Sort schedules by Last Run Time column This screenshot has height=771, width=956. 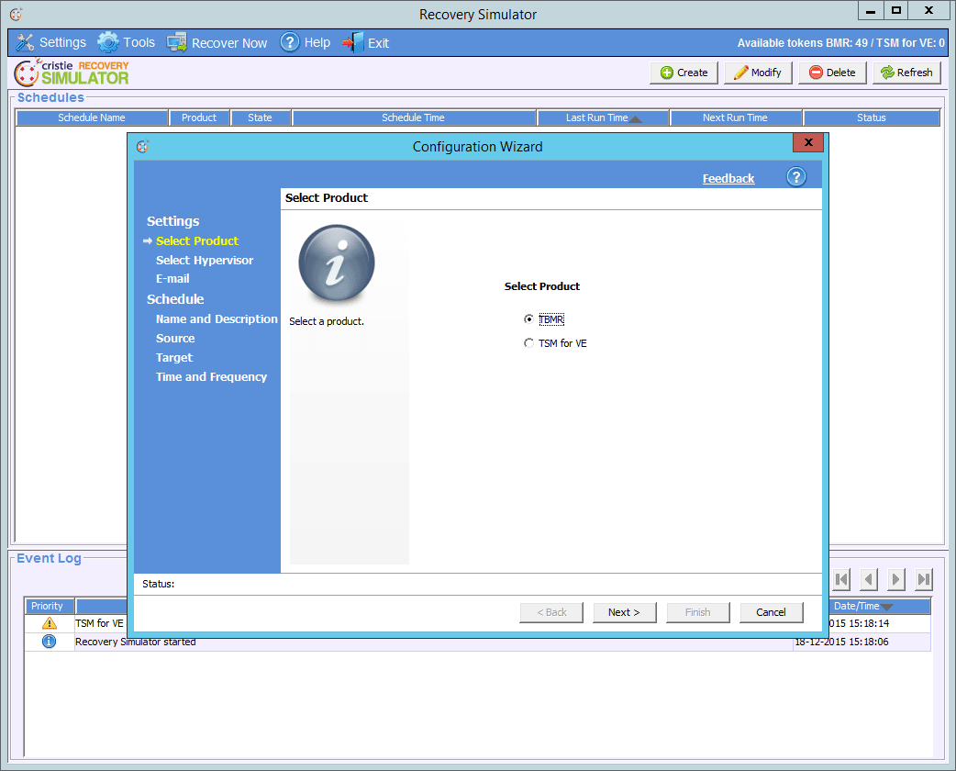(603, 117)
